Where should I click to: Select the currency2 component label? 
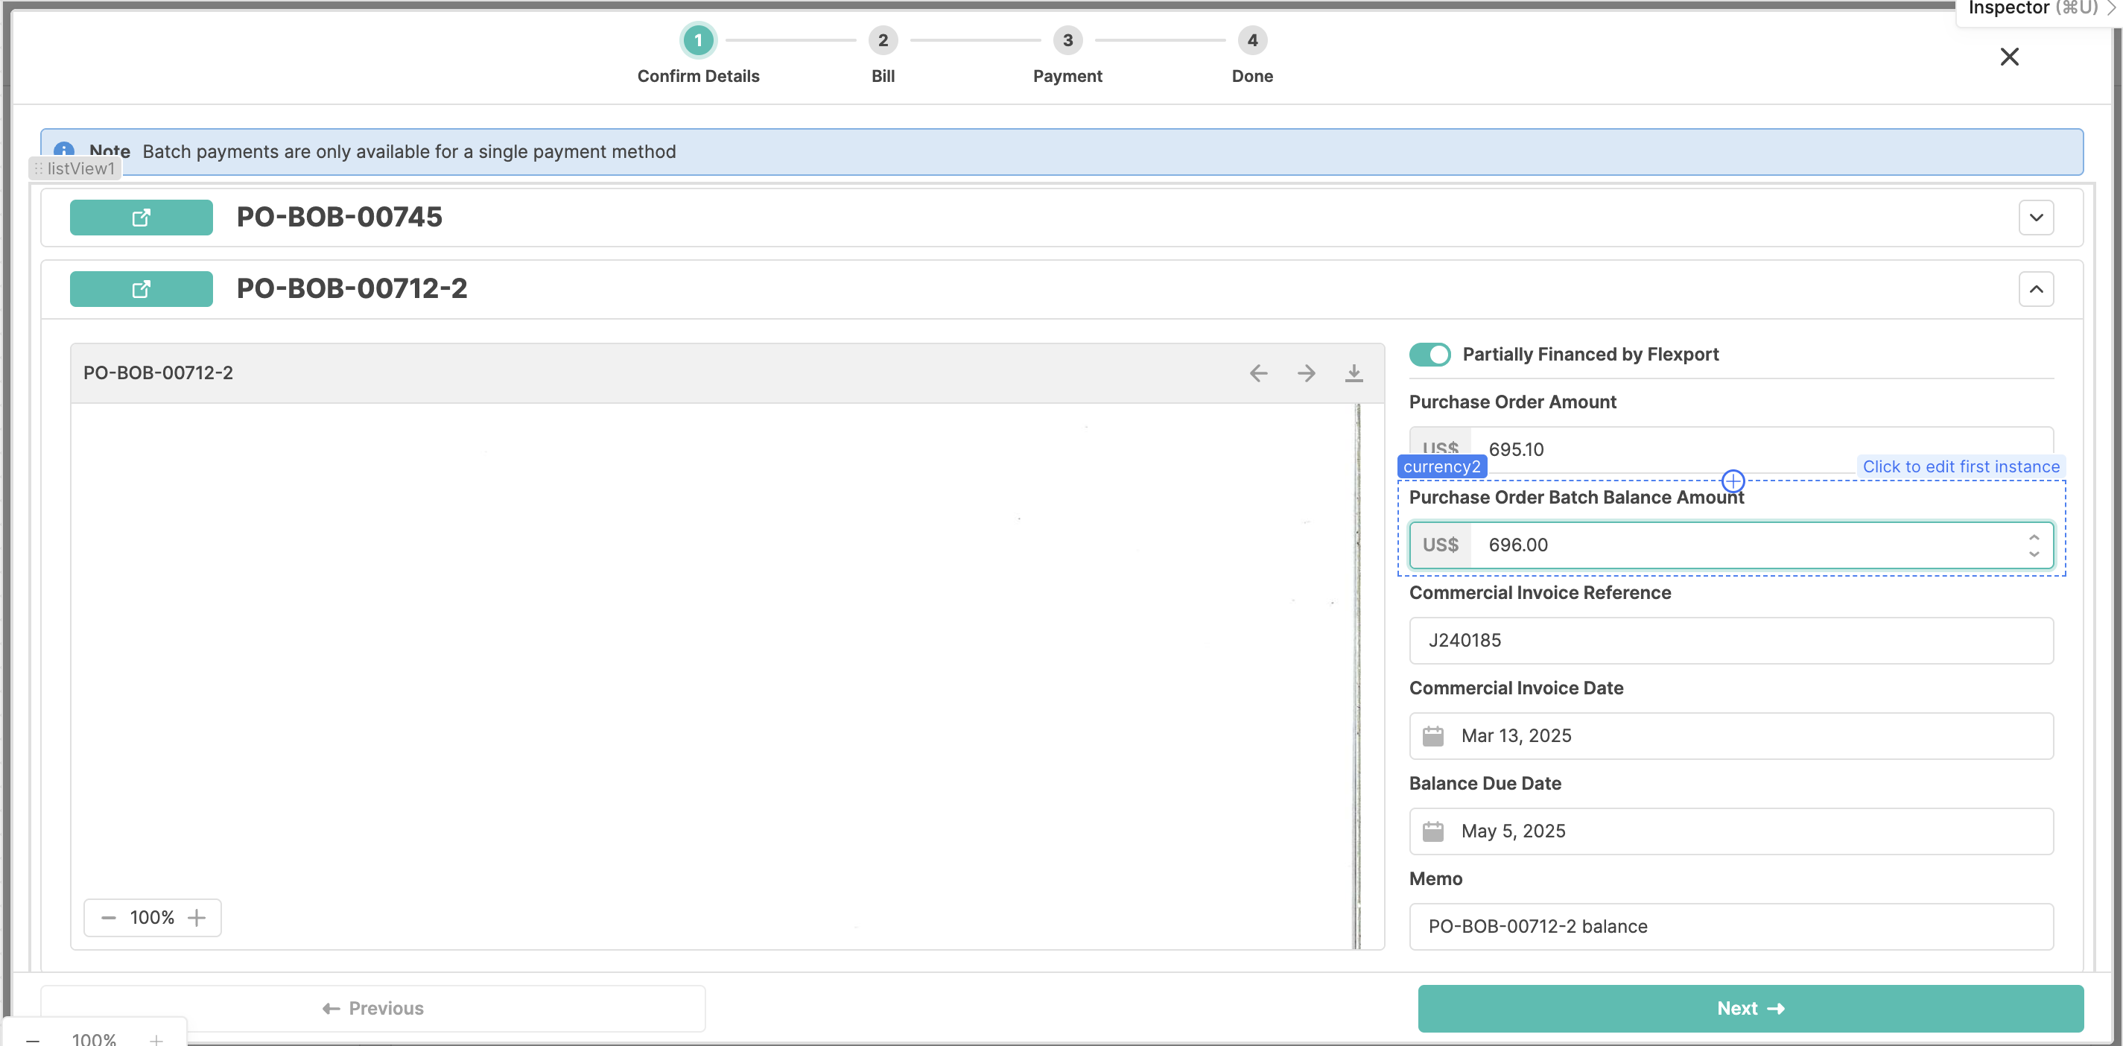(1441, 466)
